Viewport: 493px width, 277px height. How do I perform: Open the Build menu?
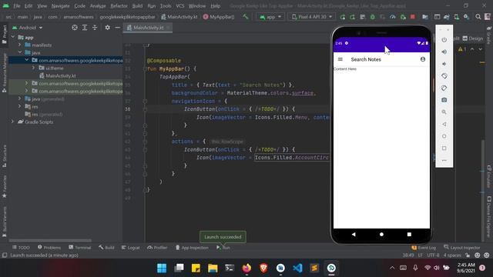137,6
